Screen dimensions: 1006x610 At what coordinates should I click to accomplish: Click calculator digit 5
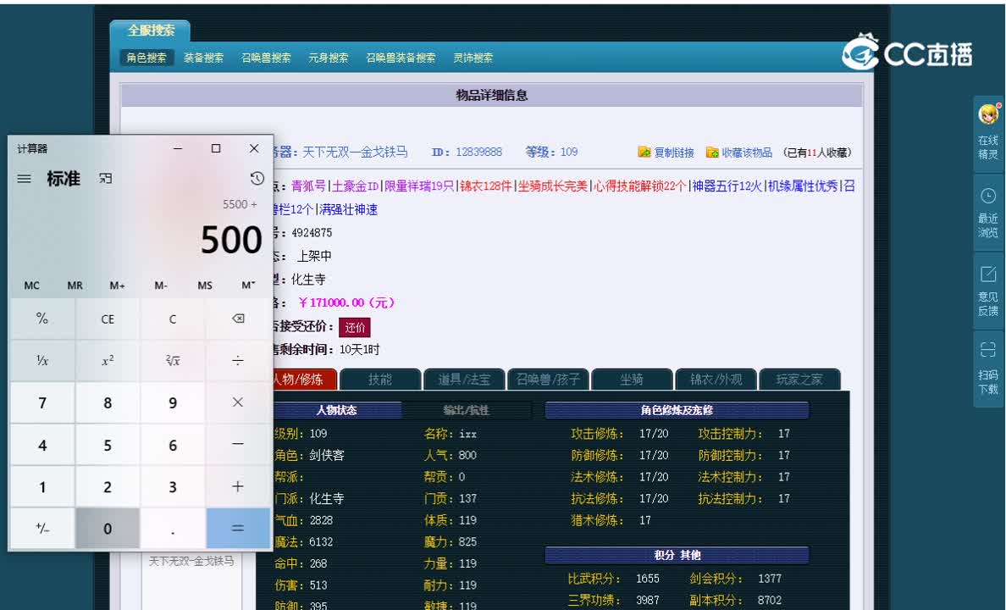click(x=108, y=444)
